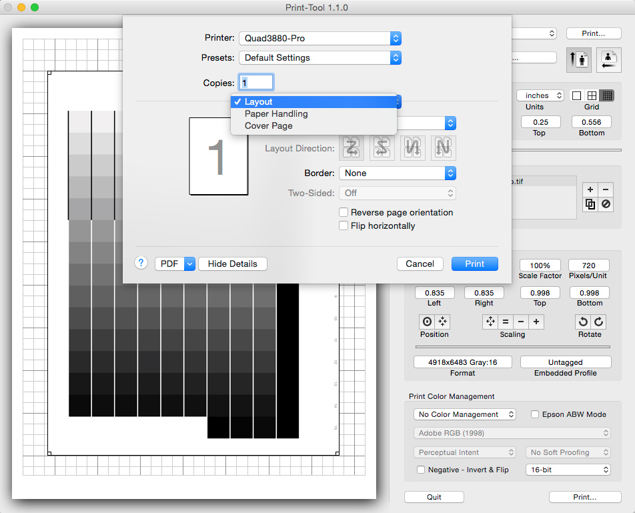Choose Cover Page menu item
This screenshot has width=635, height=513.
click(269, 126)
